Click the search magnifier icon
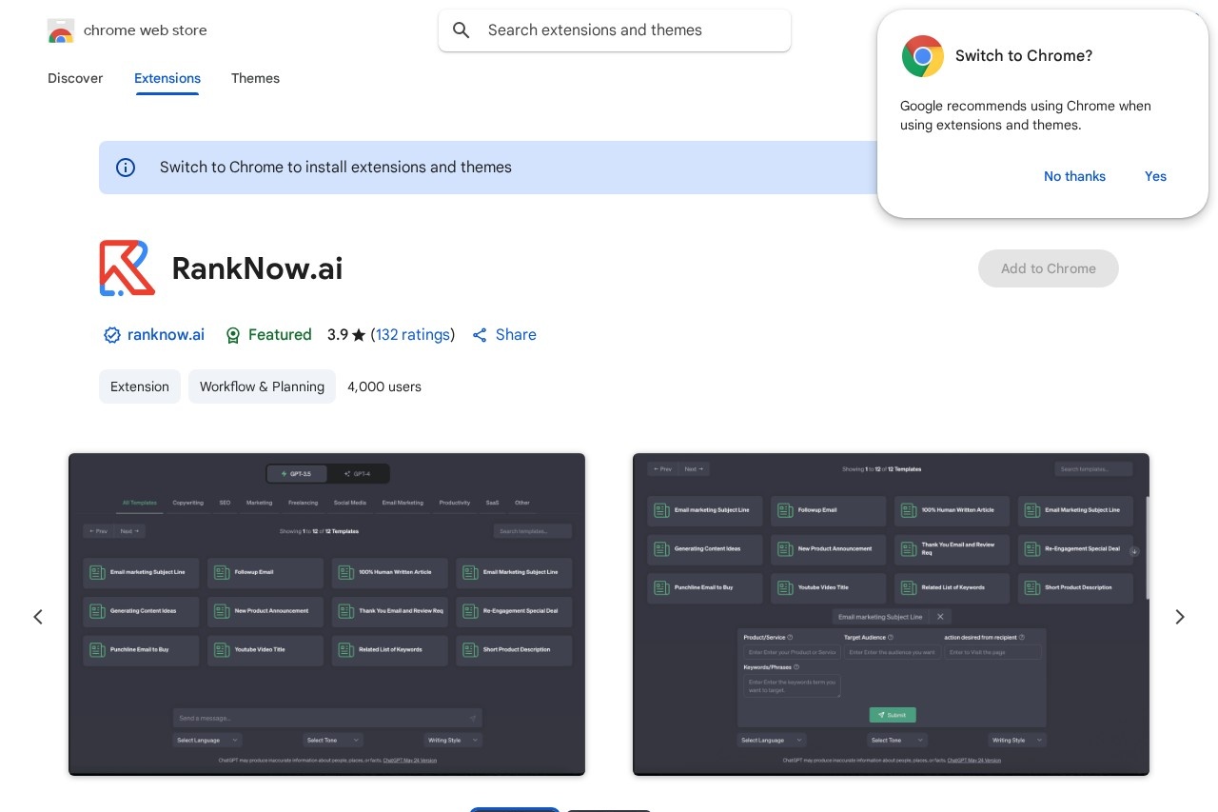The width and height of the screenshot is (1218, 812). (462, 30)
